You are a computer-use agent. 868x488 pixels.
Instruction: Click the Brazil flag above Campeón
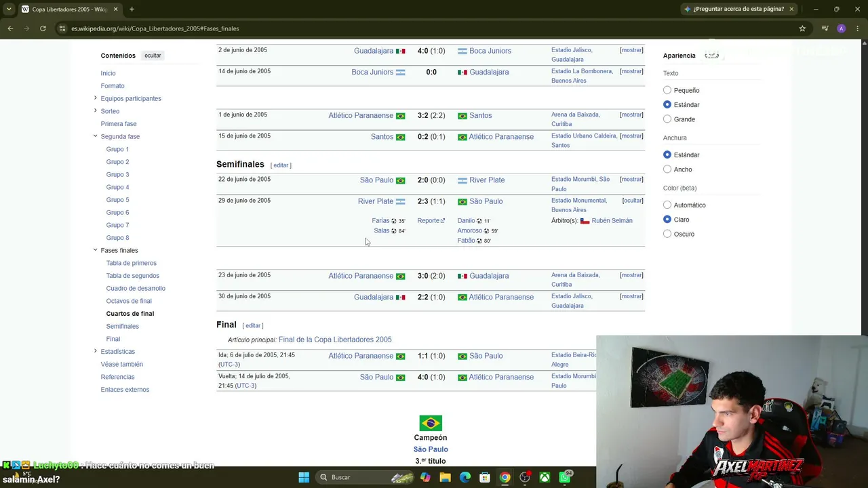tap(431, 423)
